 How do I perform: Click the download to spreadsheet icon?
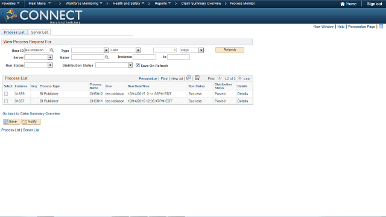click(x=197, y=78)
